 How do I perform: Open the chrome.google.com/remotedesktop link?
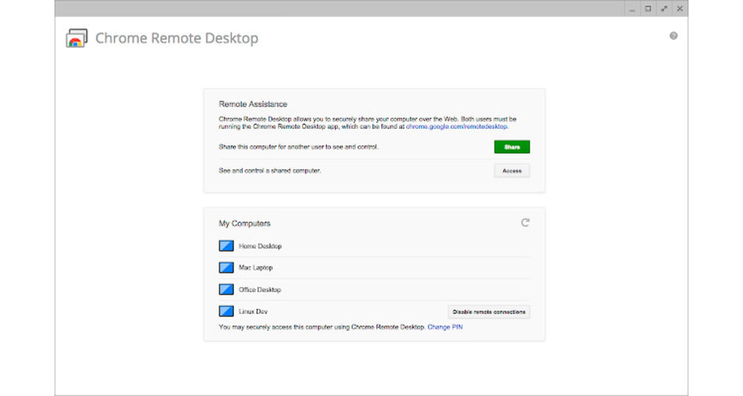point(457,126)
